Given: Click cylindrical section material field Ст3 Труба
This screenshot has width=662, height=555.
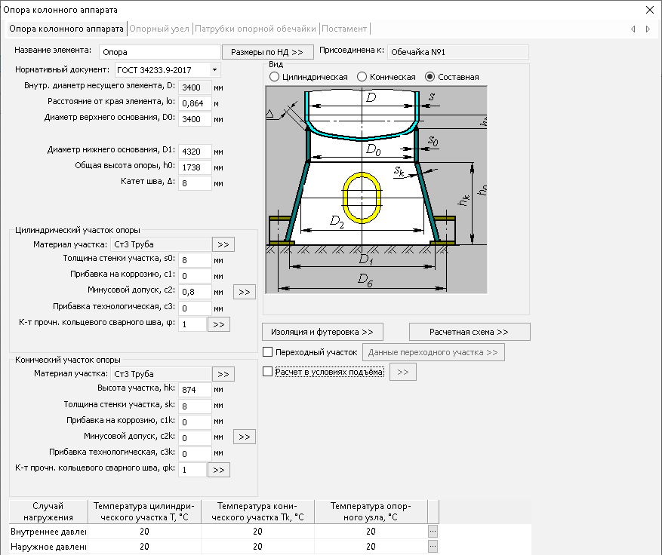Looking at the screenshot, I should pos(161,244).
